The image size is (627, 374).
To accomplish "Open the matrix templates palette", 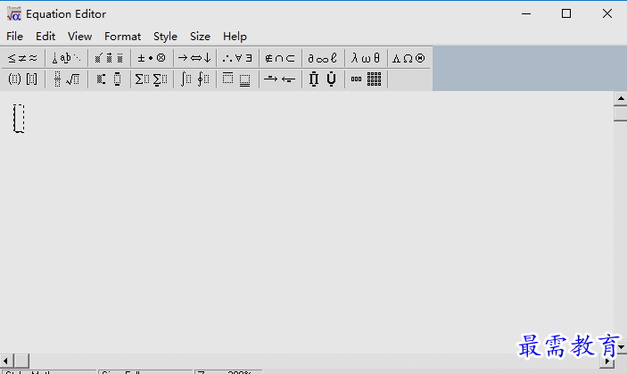I will tap(366, 79).
